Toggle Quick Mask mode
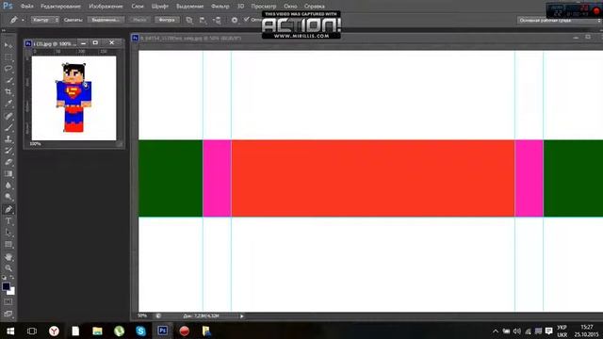 8,302
